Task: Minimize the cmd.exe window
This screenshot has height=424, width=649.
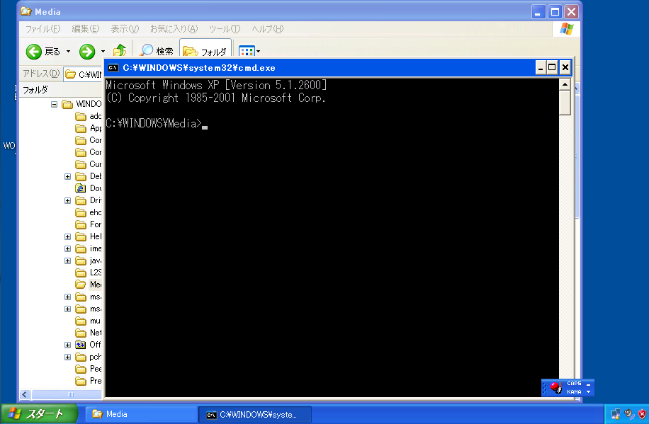Action: (541, 67)
